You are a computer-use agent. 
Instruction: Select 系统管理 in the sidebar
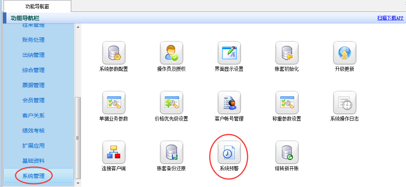point(33,176)
